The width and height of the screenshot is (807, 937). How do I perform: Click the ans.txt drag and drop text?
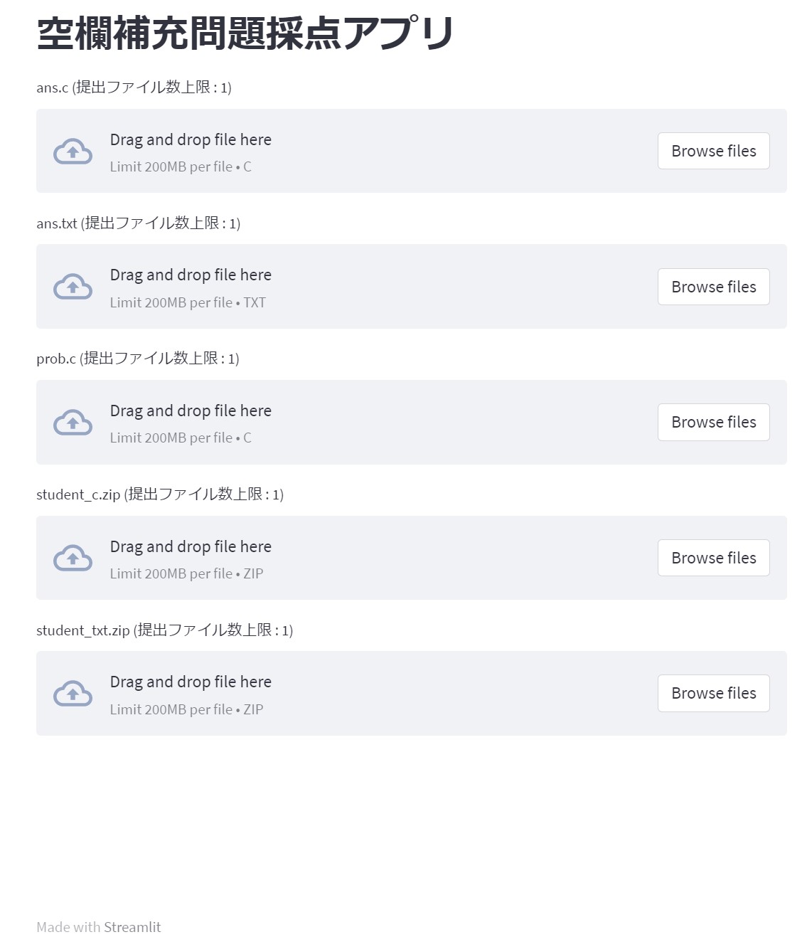tap(191, 275)
